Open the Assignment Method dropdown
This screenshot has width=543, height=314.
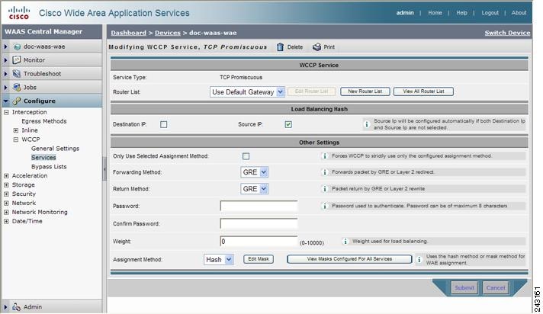(x=219, y=259)
